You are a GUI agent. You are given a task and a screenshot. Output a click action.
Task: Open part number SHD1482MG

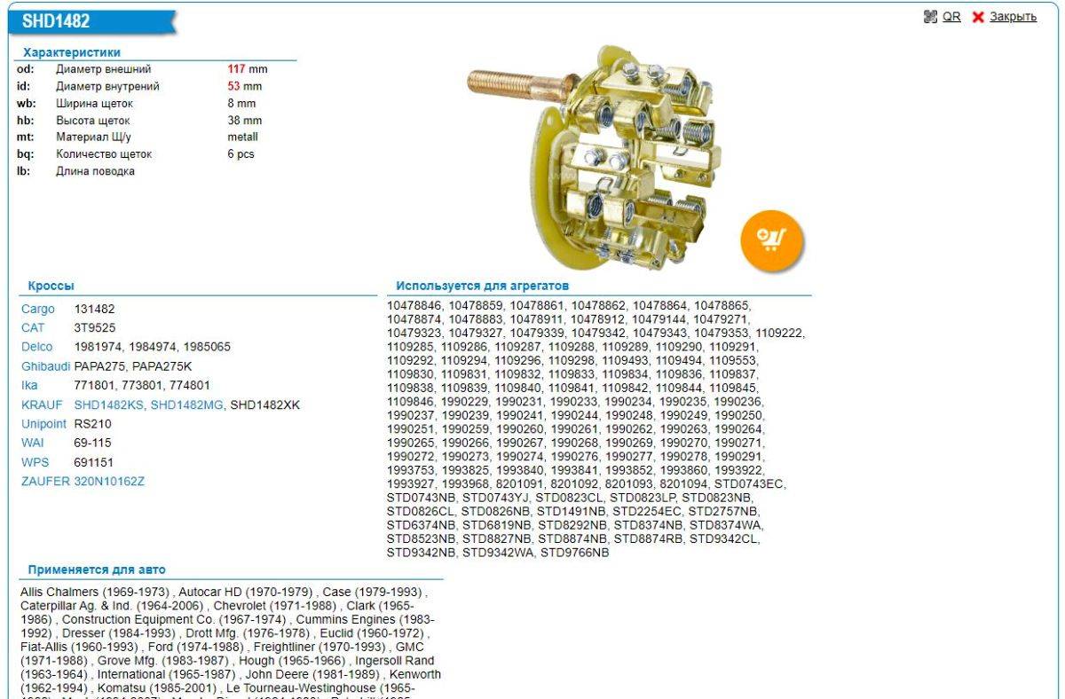(x=186, y=404)
